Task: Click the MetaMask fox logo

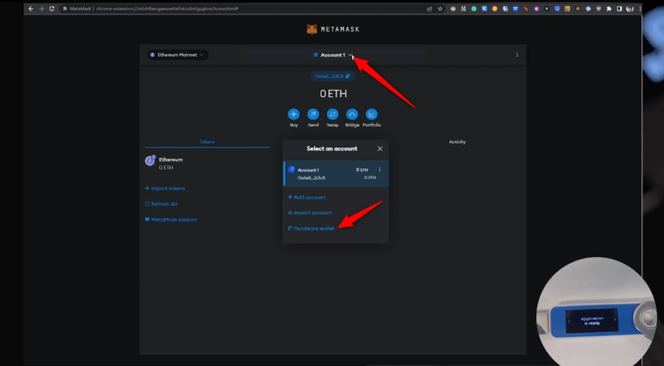Action: click(311, 28)
